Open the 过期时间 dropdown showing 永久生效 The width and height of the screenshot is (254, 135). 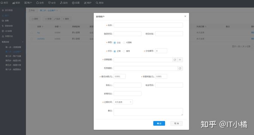tap(123, 102)
